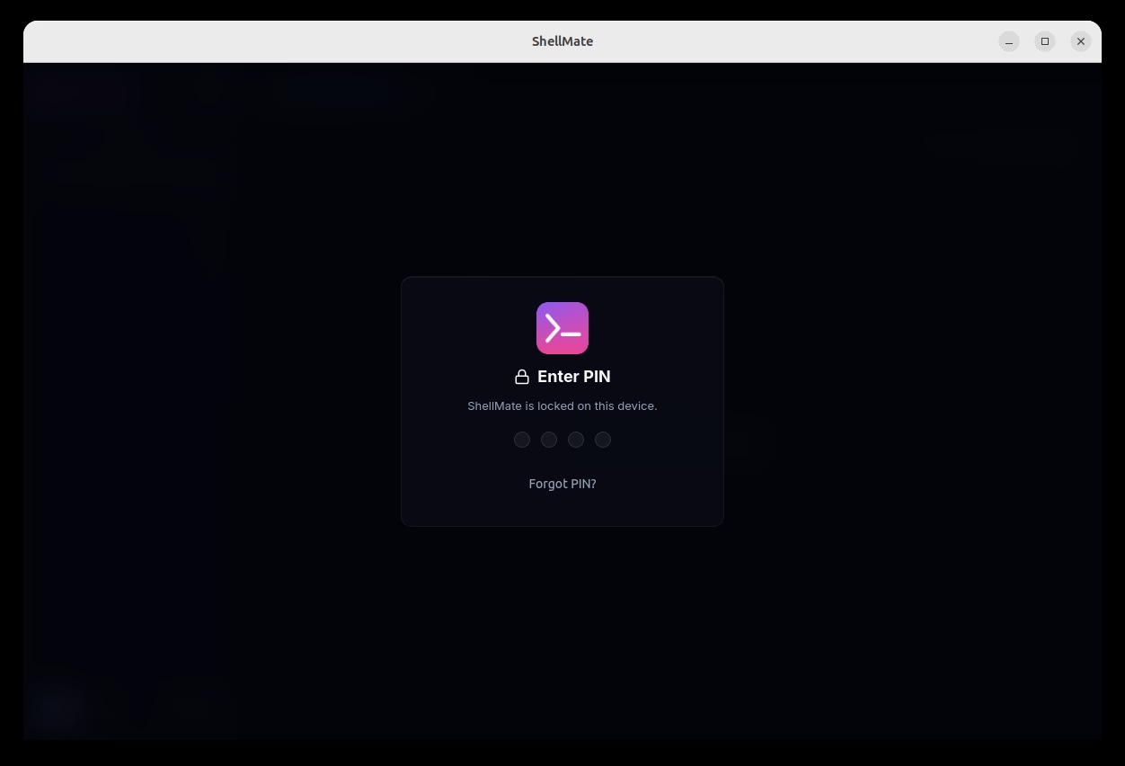The image size is (1125, 766).
Task: Select the second PIN digit circle
Action: point(549,440)
